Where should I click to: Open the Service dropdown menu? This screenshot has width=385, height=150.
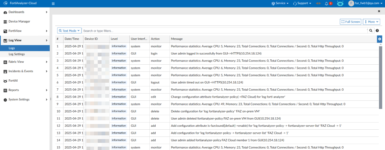(280, 3)
